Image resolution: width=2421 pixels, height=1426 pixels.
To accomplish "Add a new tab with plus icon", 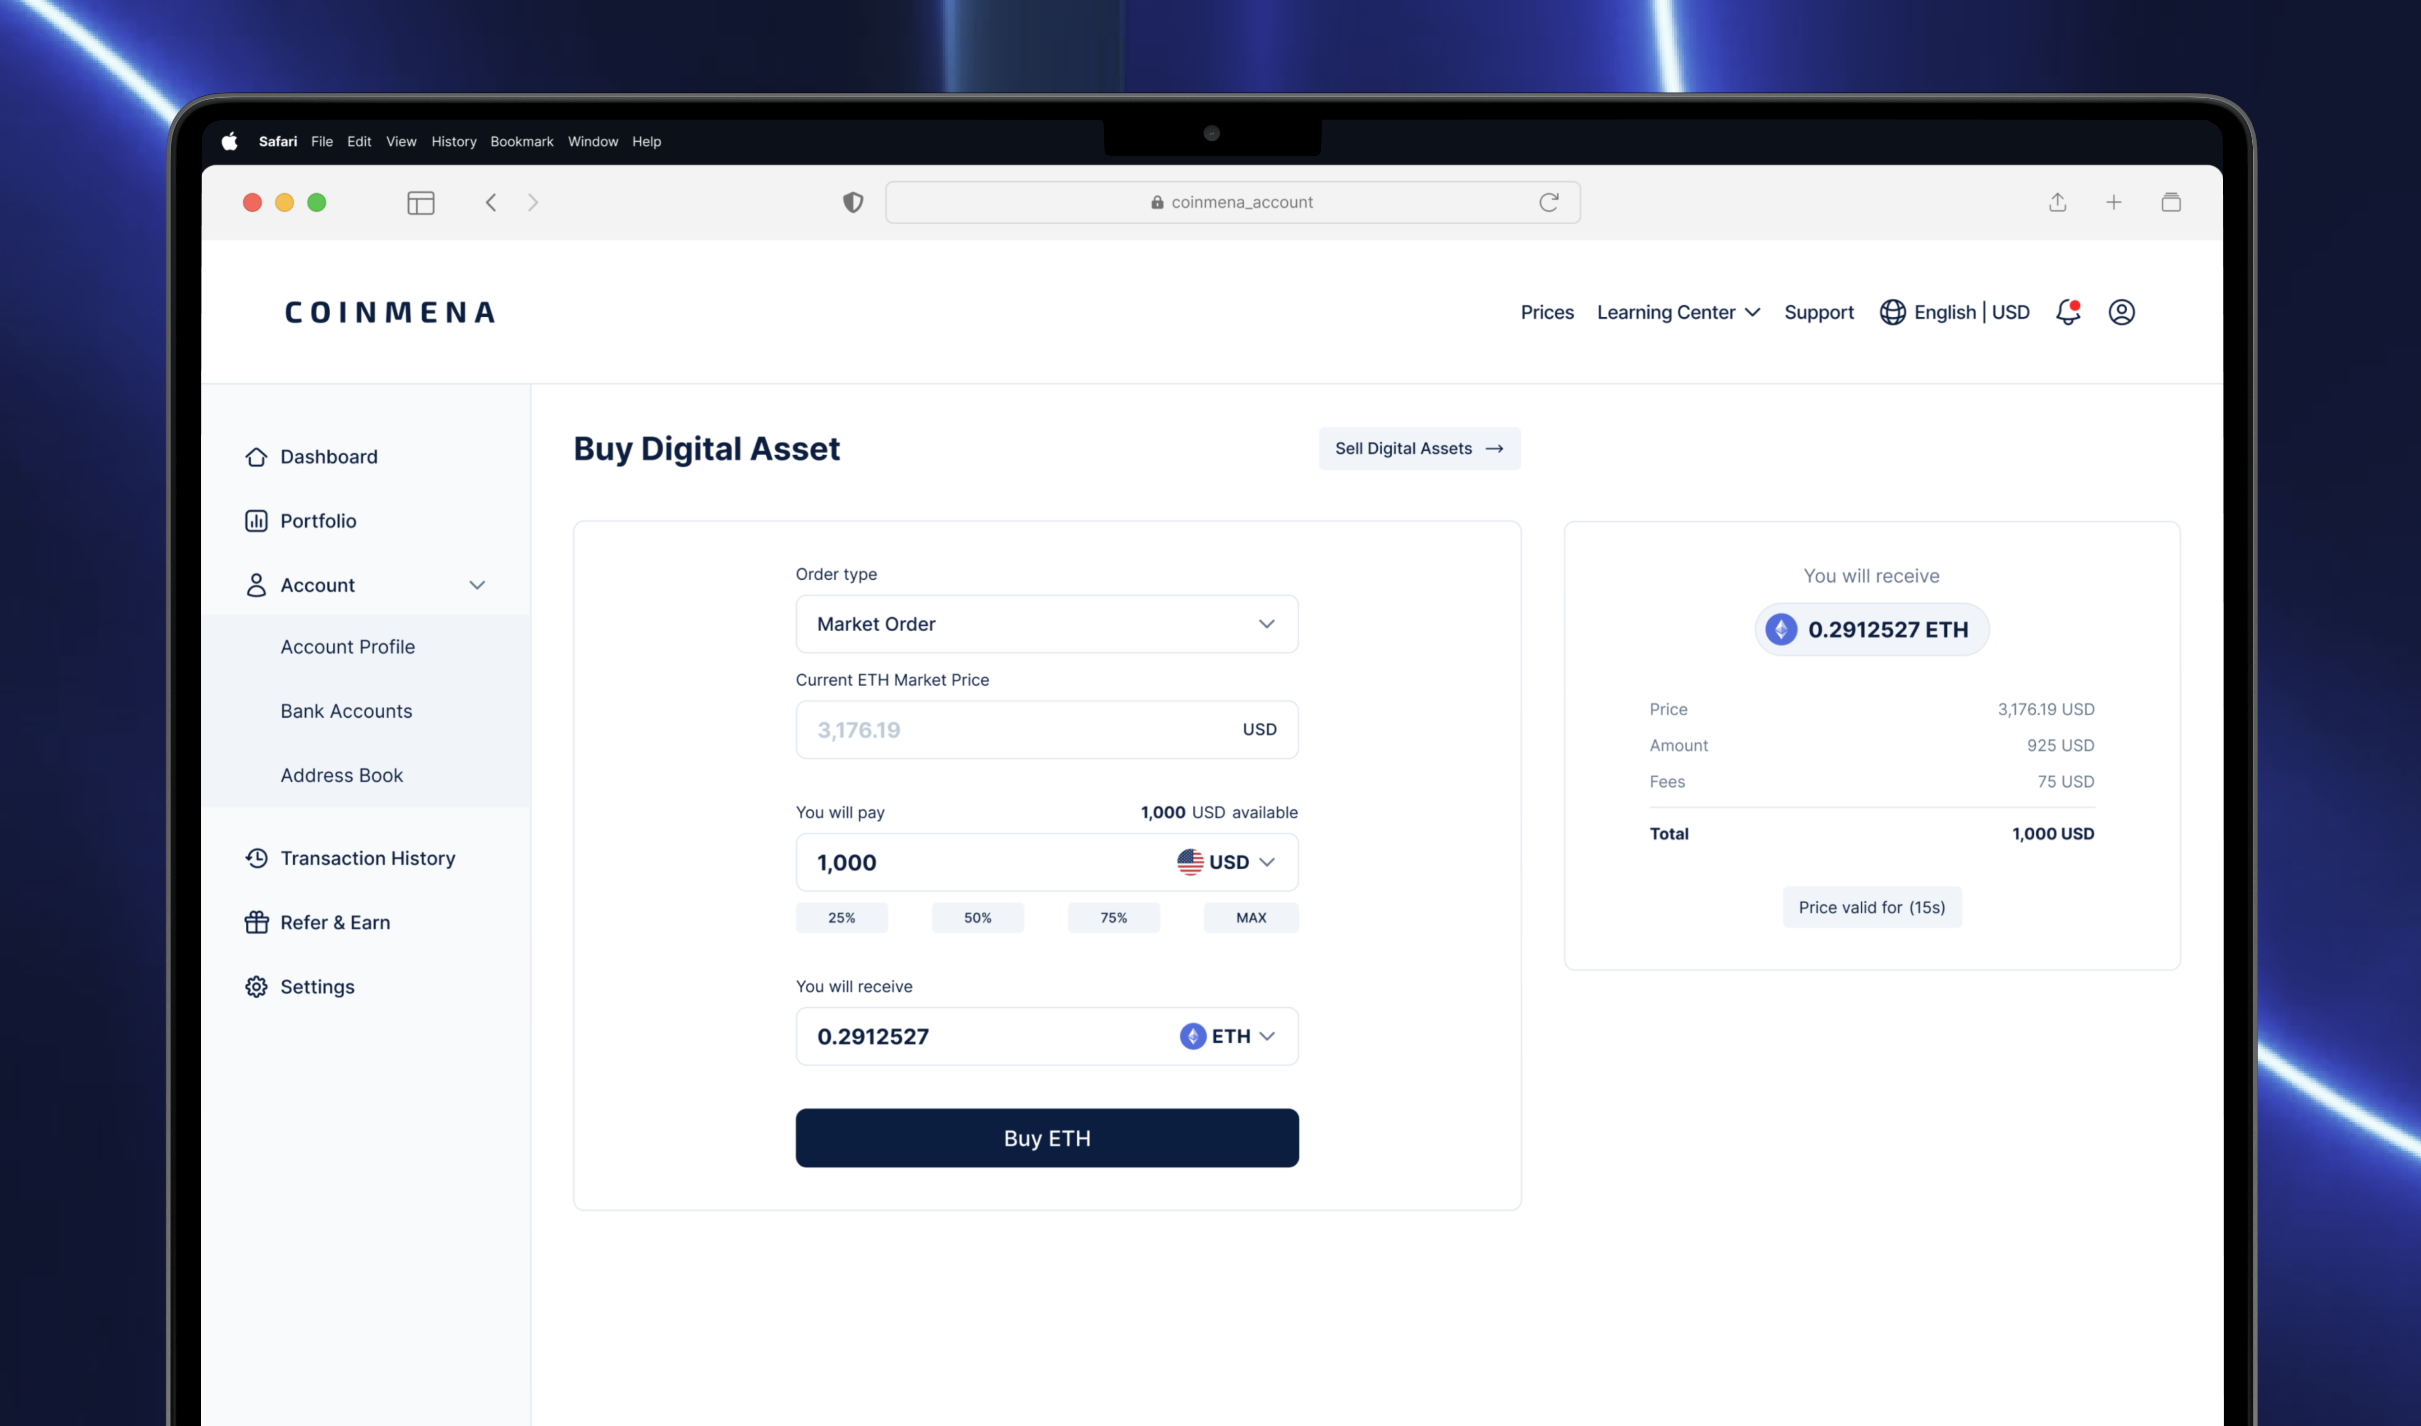I will click(x=2113, y=203).
